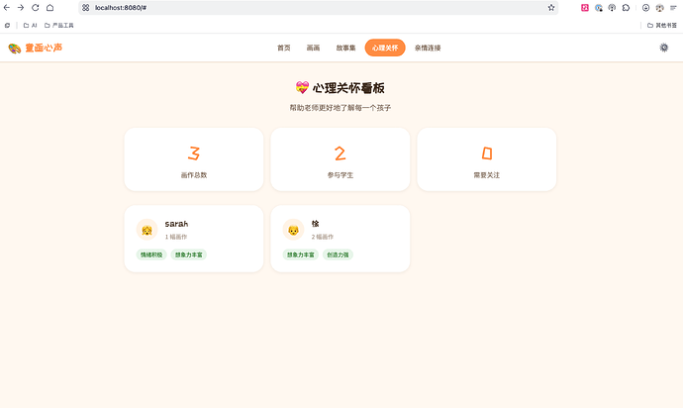Open sarah's student card

tap(194, 239)
